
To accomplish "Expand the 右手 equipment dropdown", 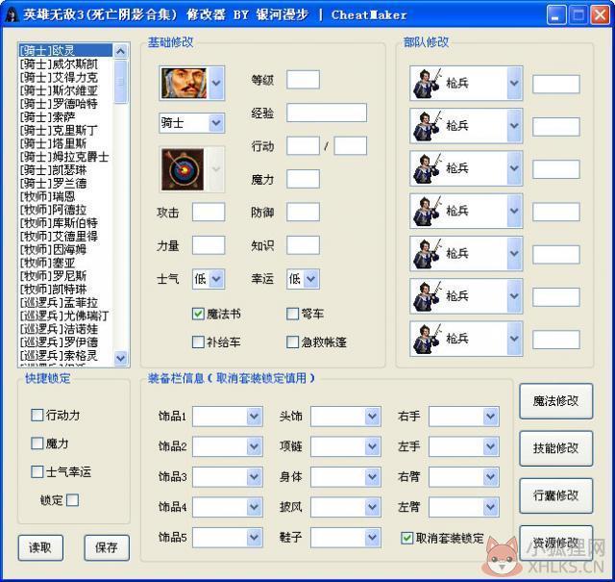I will [491, 417].
